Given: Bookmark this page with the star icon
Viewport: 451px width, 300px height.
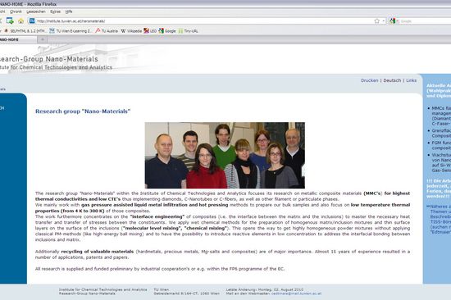Looking at the screenshot, I should point(377,21).
